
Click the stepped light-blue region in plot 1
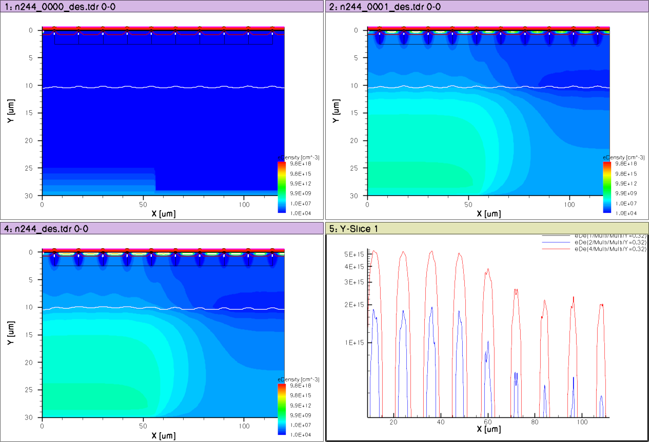point(97,179)
